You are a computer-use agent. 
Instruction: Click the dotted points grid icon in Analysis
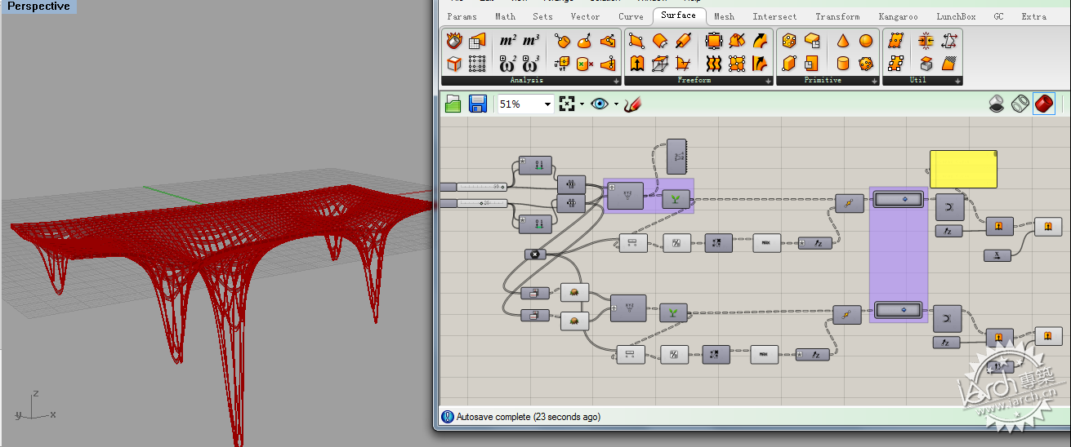pyautogui.click(x=477, y=64)
